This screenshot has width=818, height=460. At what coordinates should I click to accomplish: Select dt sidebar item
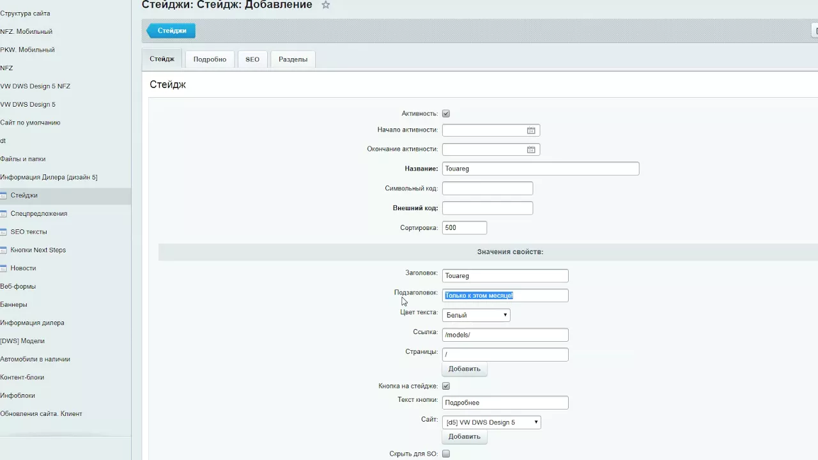click(3, 141)
